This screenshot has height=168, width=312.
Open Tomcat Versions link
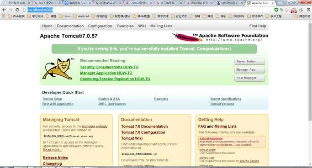point(222,104)
